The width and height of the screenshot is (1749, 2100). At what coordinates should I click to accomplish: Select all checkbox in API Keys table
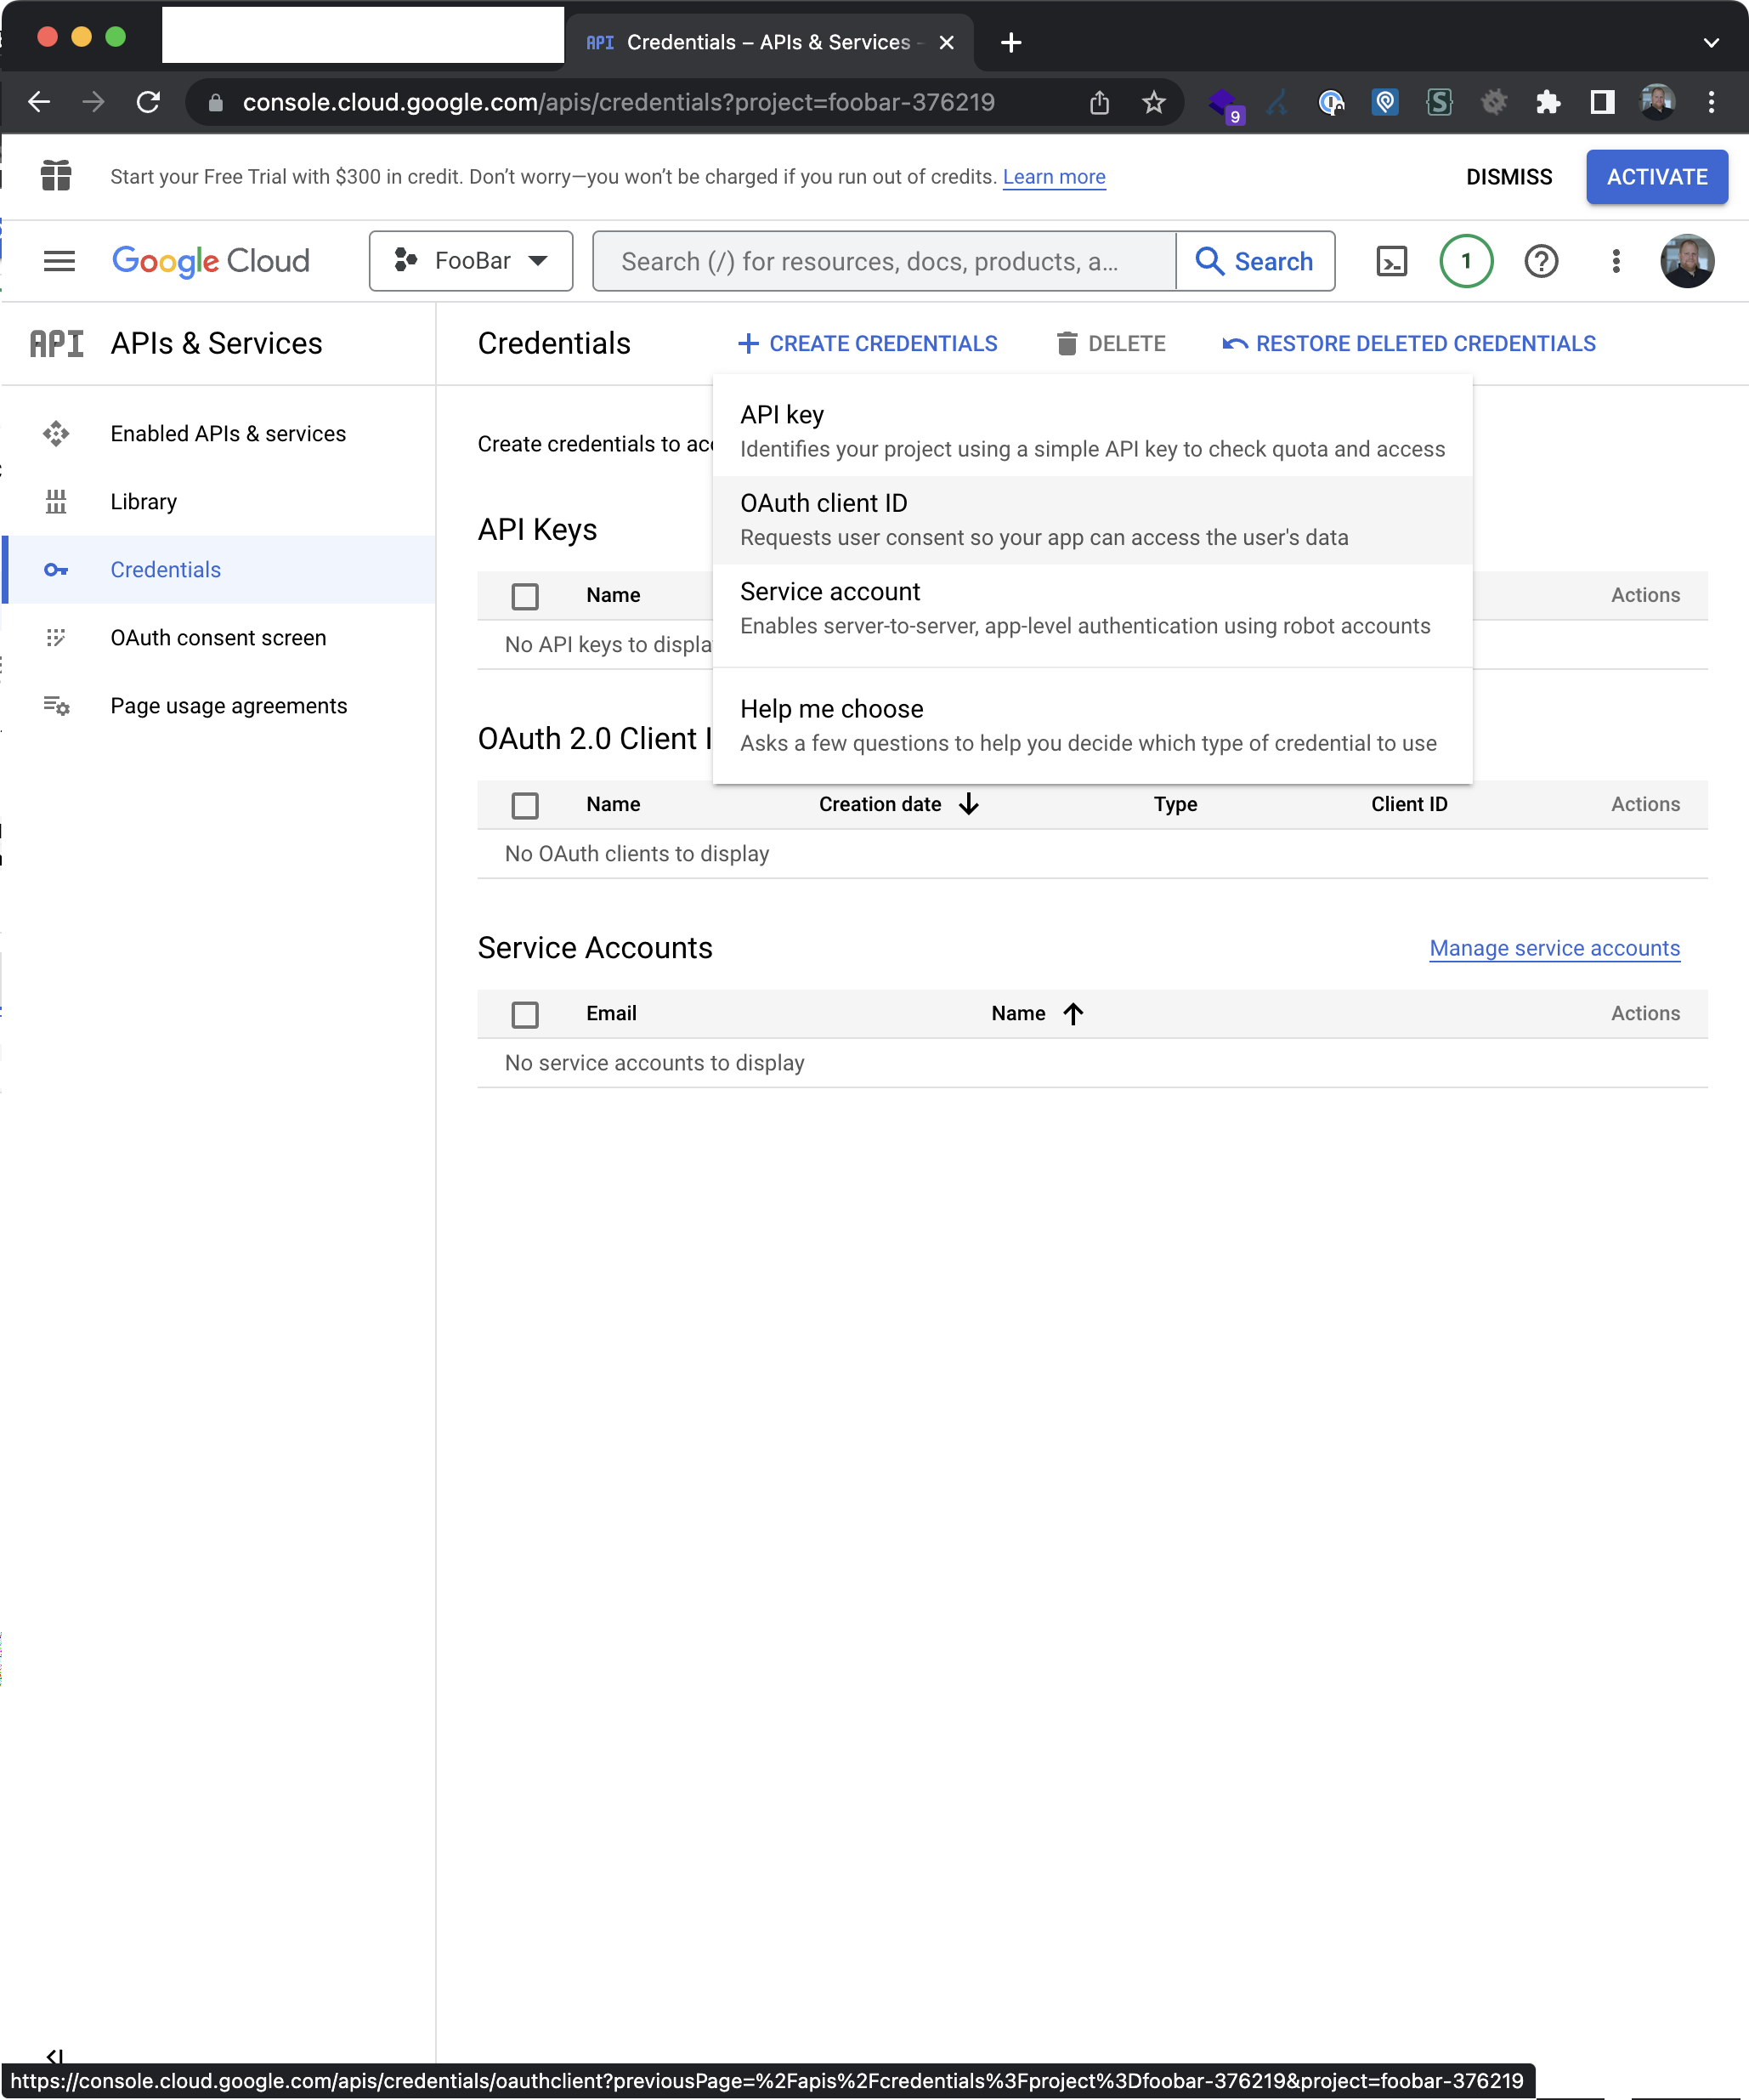(524, 596)
